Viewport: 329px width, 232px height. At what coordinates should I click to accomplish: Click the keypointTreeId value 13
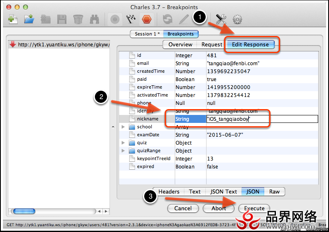tap(210, 159)
